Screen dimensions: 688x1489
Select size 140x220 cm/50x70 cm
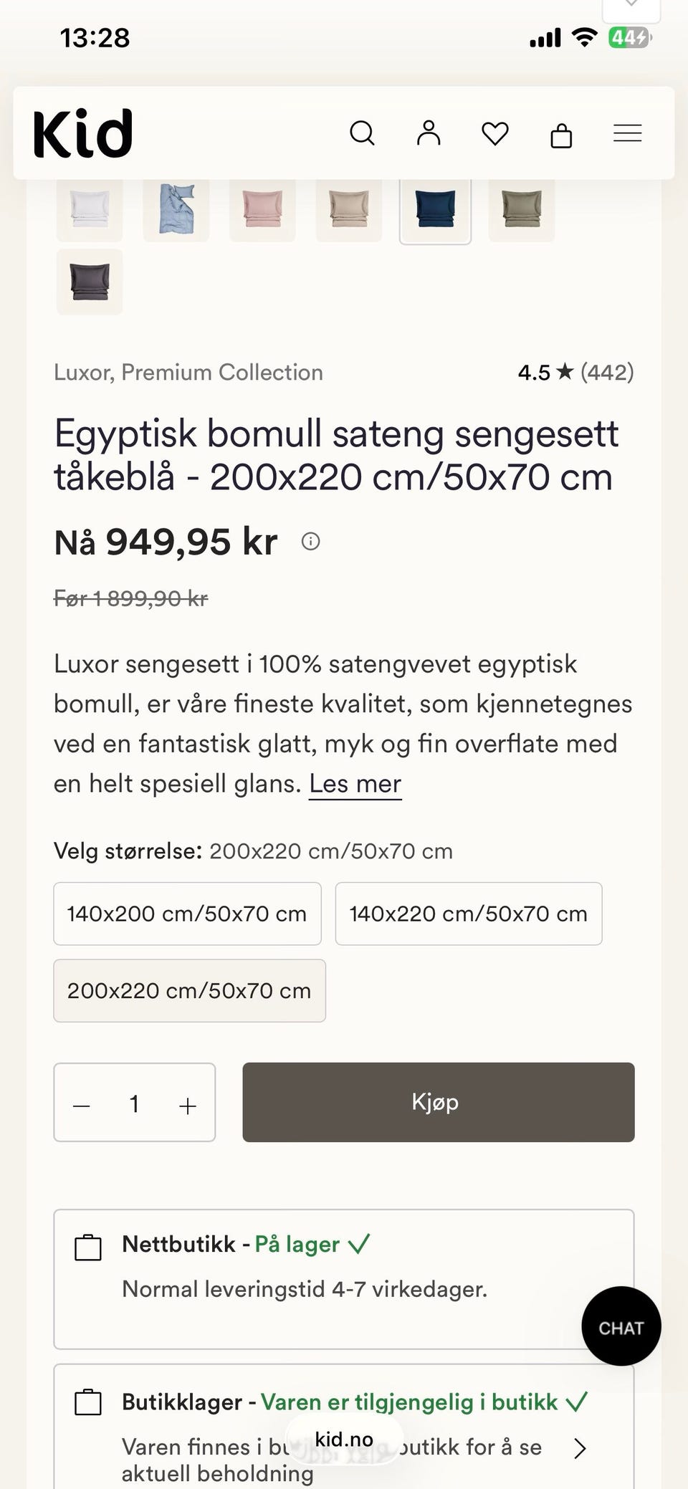tap(469, 914)
